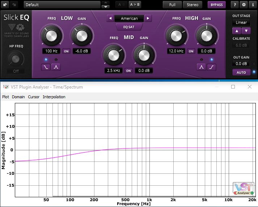Viewport: 258px width, 207px height.
Task: Toggle the LOW band ON switch
Action: pyautogui.click(x=66, y=51)
